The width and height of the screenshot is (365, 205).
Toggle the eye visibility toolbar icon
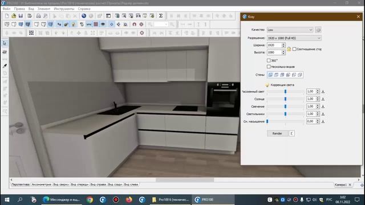point(103,24)
